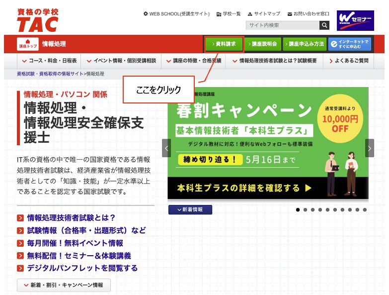Open the よくあるご質問 menu item
This screenshot has height=295, width=389.
(349, 61)
